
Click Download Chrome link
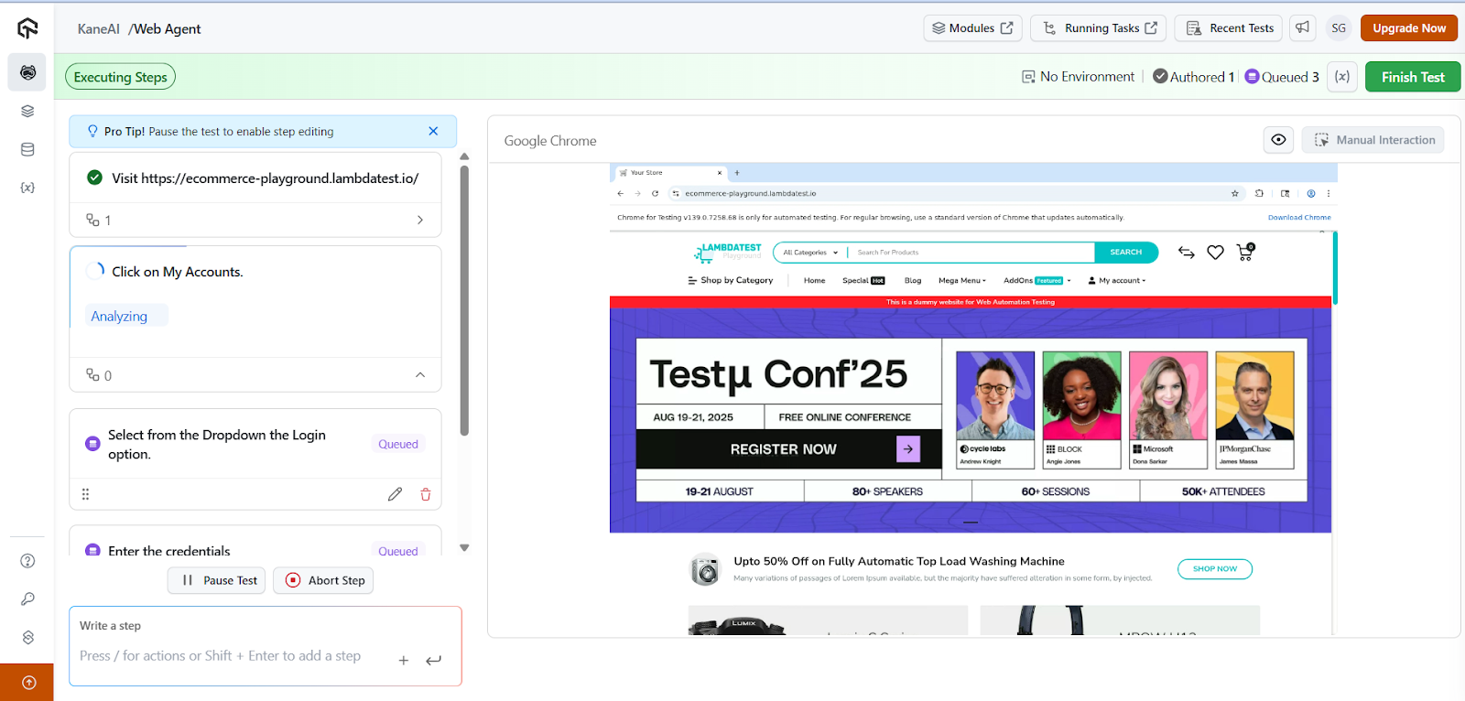click(1299, 218)
